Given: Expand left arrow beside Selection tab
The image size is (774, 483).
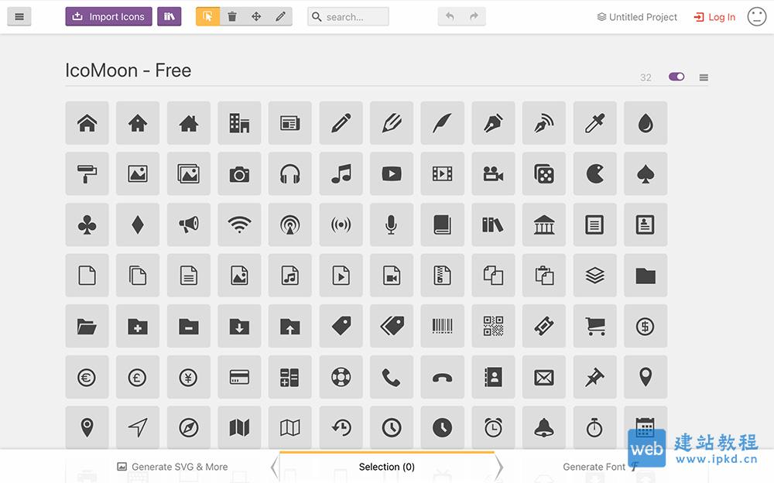Looking at the screenshot, I should pos(273,467).
